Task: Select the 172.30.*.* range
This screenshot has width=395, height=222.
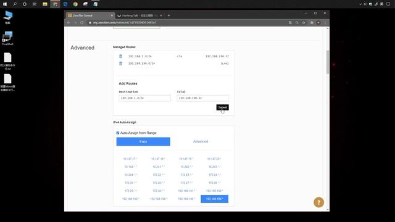Action: tap(159, 191)
